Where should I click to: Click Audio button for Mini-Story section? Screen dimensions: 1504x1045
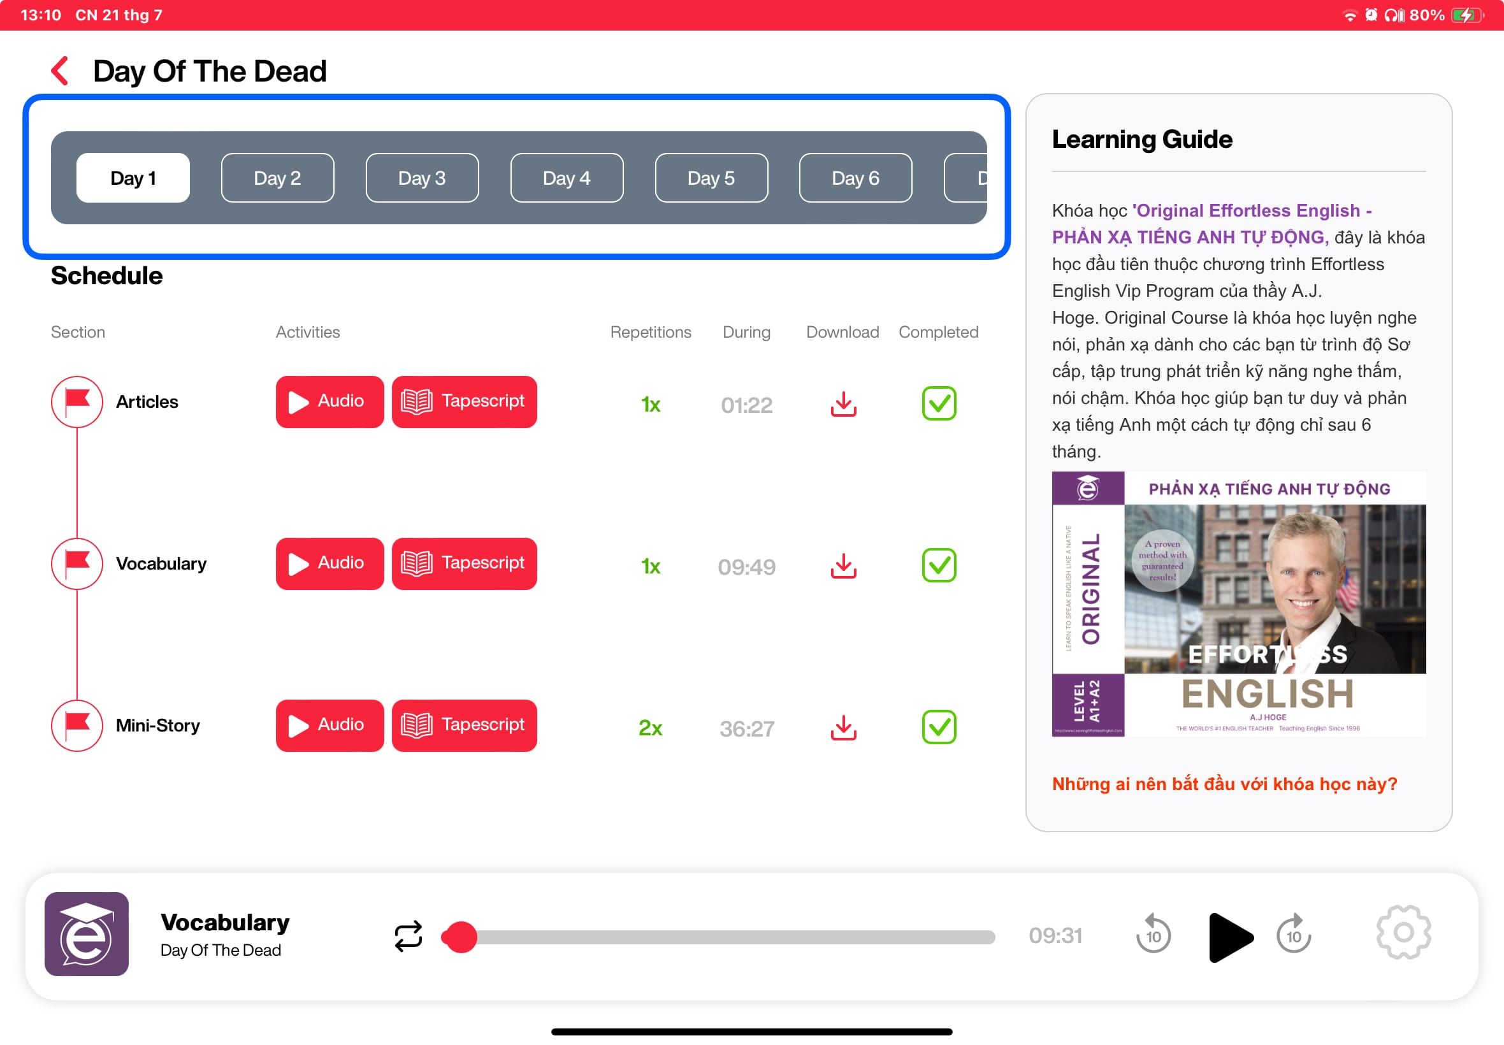324,724
